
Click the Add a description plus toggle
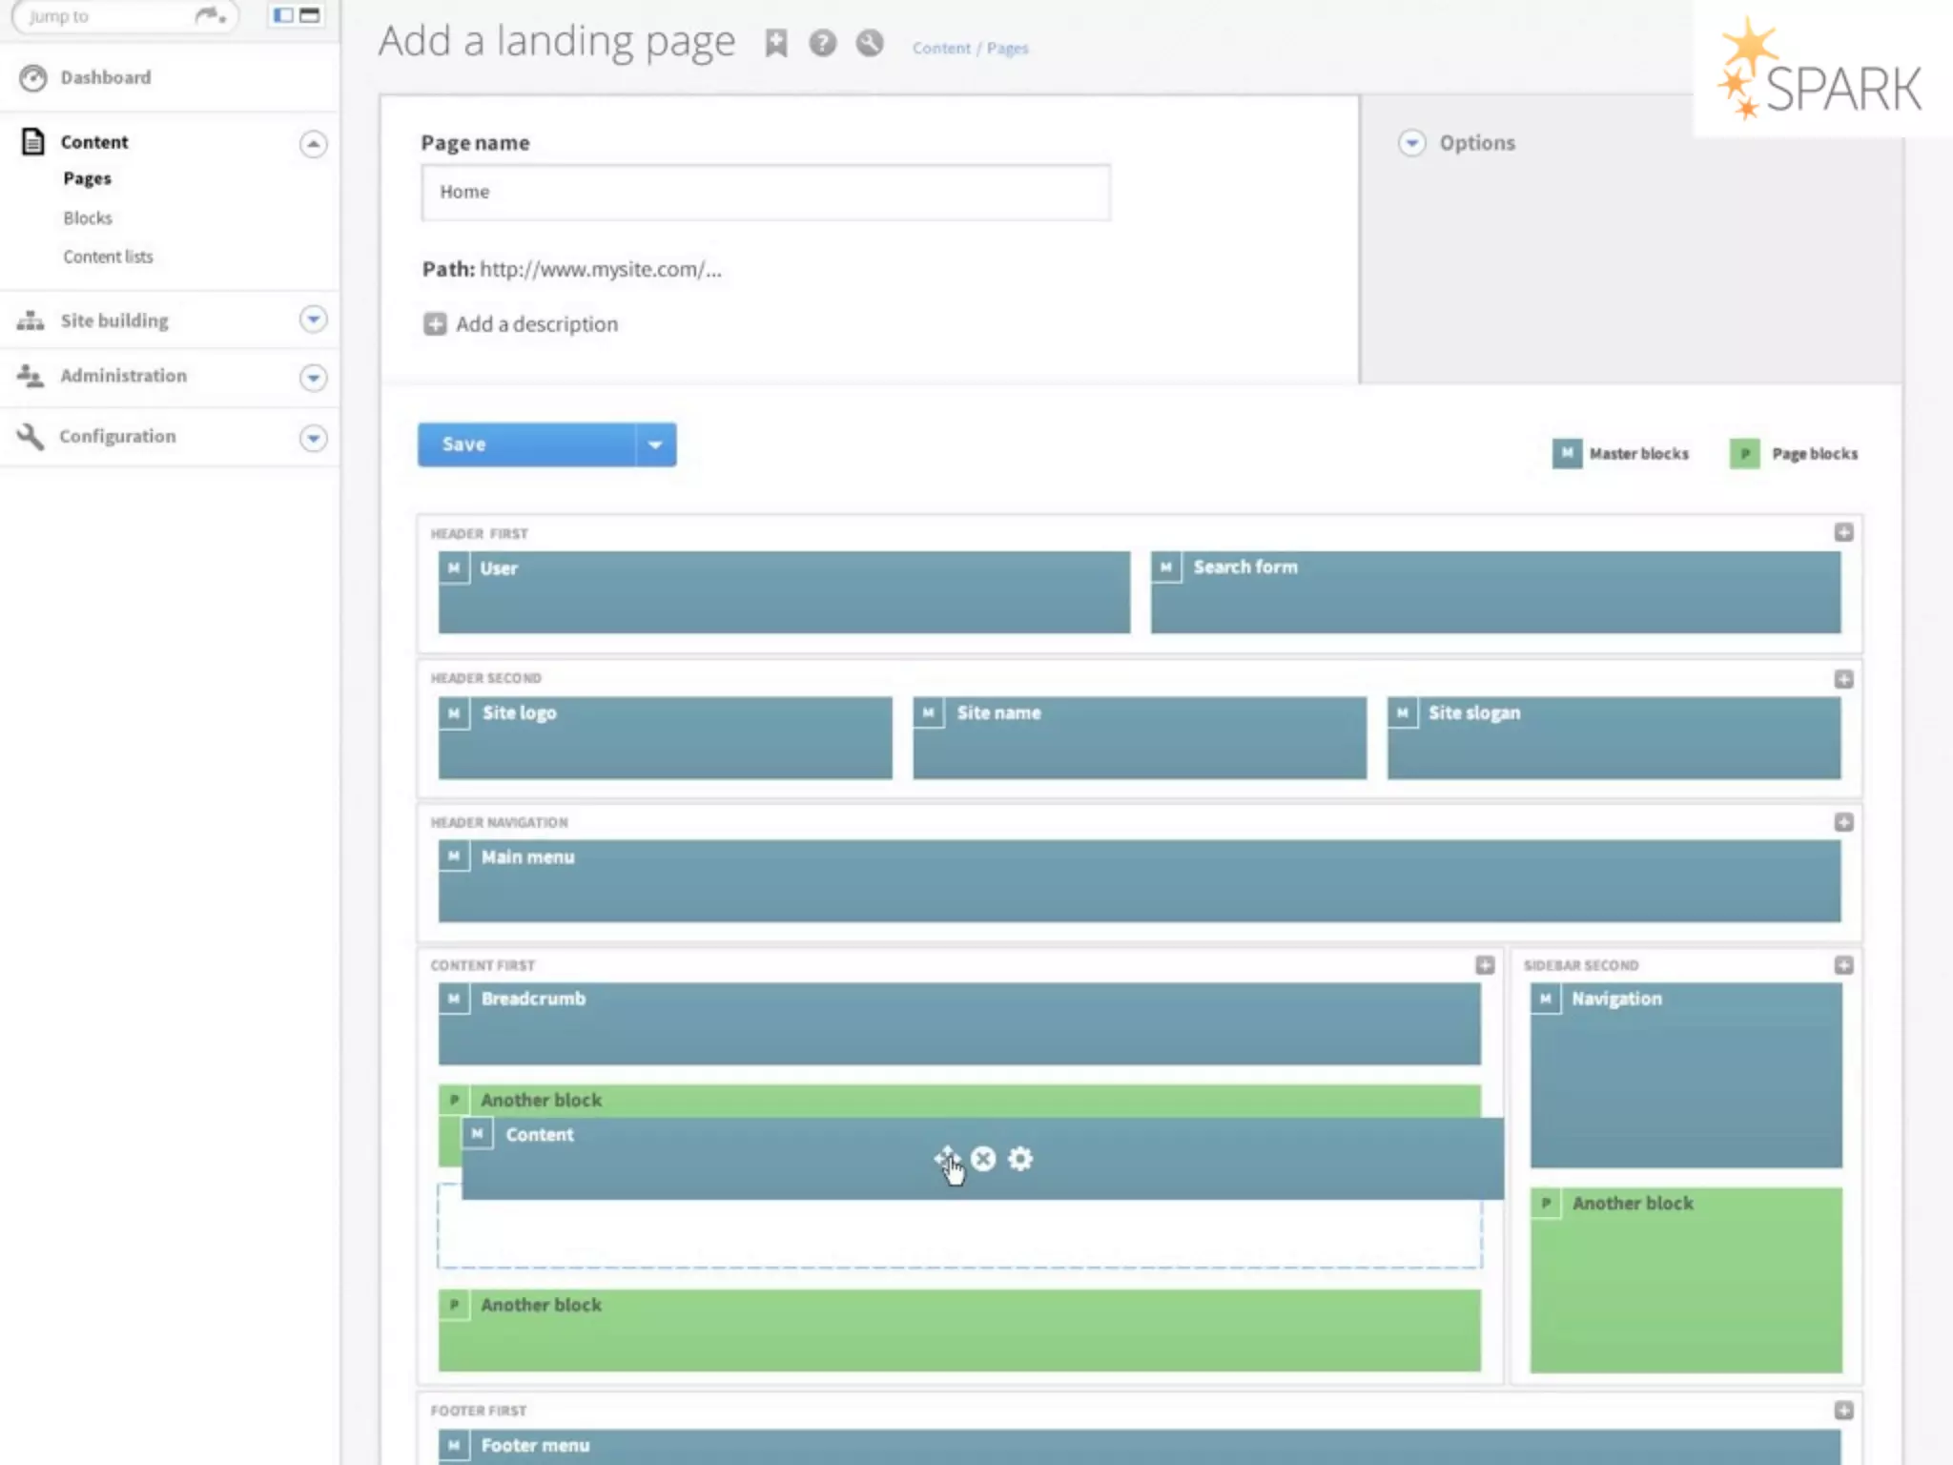(435, 324)
